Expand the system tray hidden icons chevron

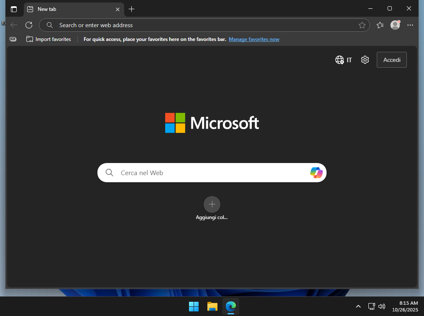[358, 306]
